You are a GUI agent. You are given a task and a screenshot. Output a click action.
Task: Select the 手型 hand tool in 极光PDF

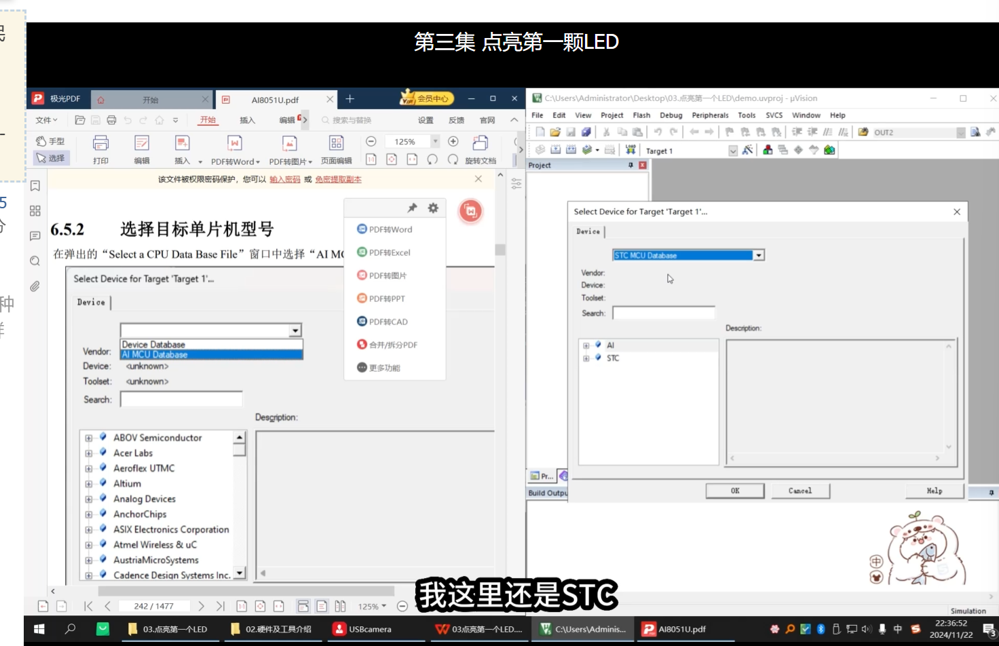click(51, 140)
